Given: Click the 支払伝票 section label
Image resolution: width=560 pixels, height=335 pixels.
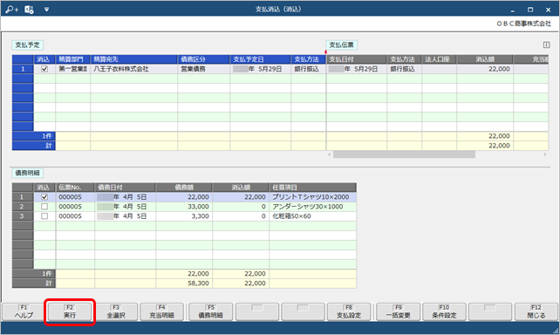Looking at the screenshot, I should (341, 45).
